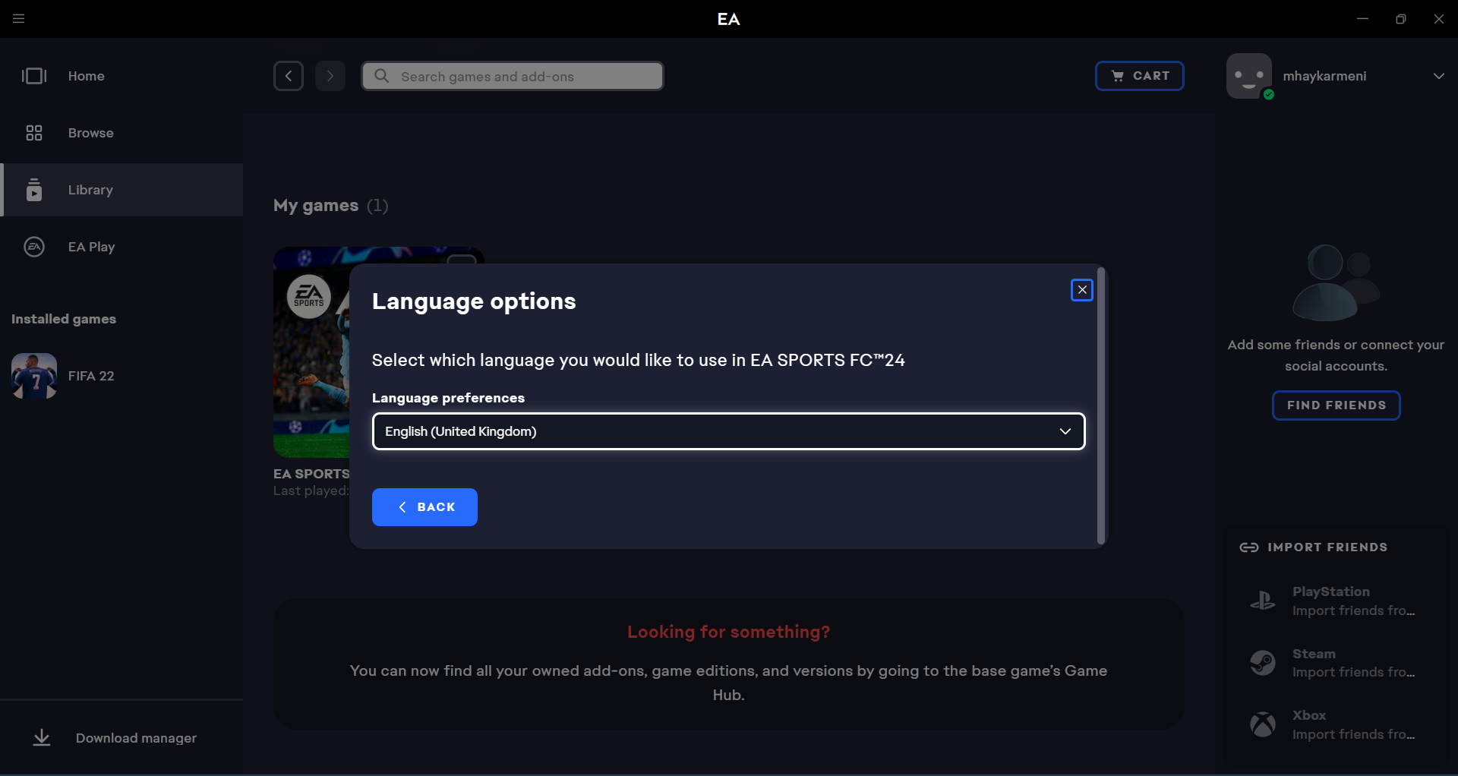Open the Home menu item
The image size is (1458, 776).
coord(121,76)
